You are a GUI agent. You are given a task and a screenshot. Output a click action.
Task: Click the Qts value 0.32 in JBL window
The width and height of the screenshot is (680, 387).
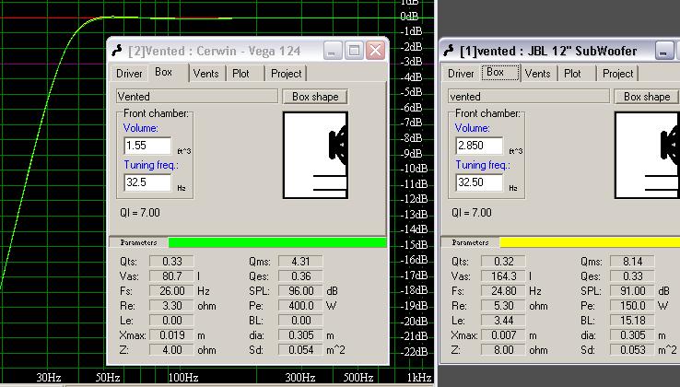pyautogui.click(x=503, y=262)
